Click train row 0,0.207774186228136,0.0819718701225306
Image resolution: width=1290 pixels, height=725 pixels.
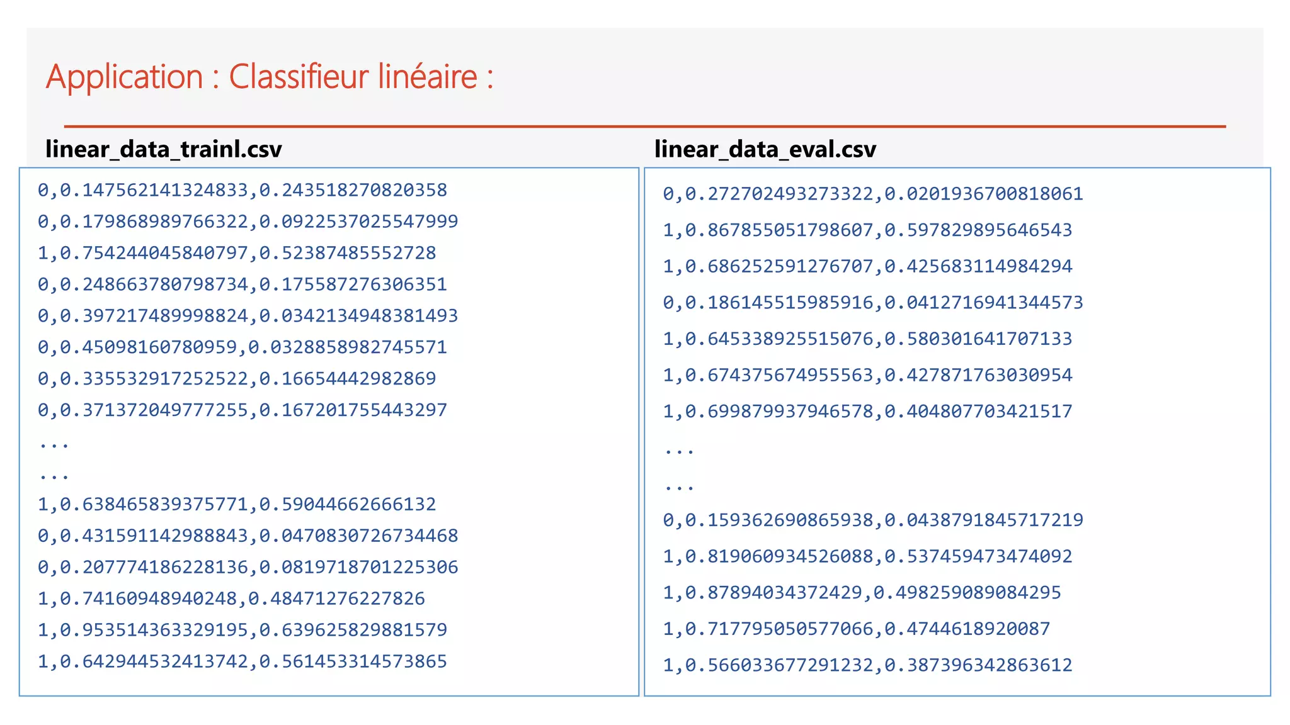click(x=248, y=567)
